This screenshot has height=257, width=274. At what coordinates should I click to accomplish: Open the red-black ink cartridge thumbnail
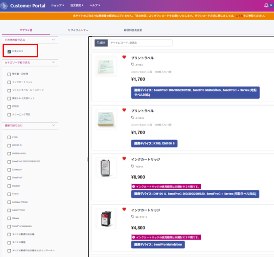(106, 219)
